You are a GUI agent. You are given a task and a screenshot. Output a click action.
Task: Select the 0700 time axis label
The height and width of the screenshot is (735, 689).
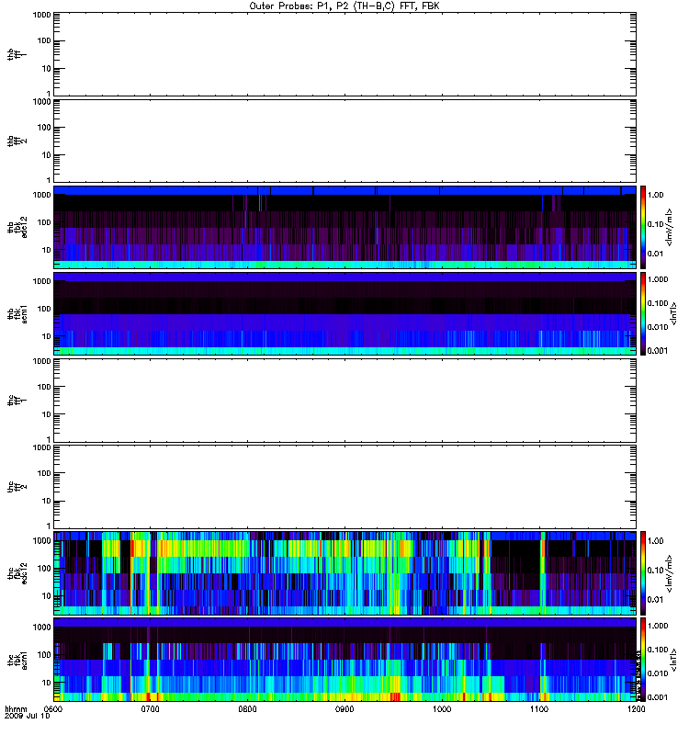click(150, 709)
